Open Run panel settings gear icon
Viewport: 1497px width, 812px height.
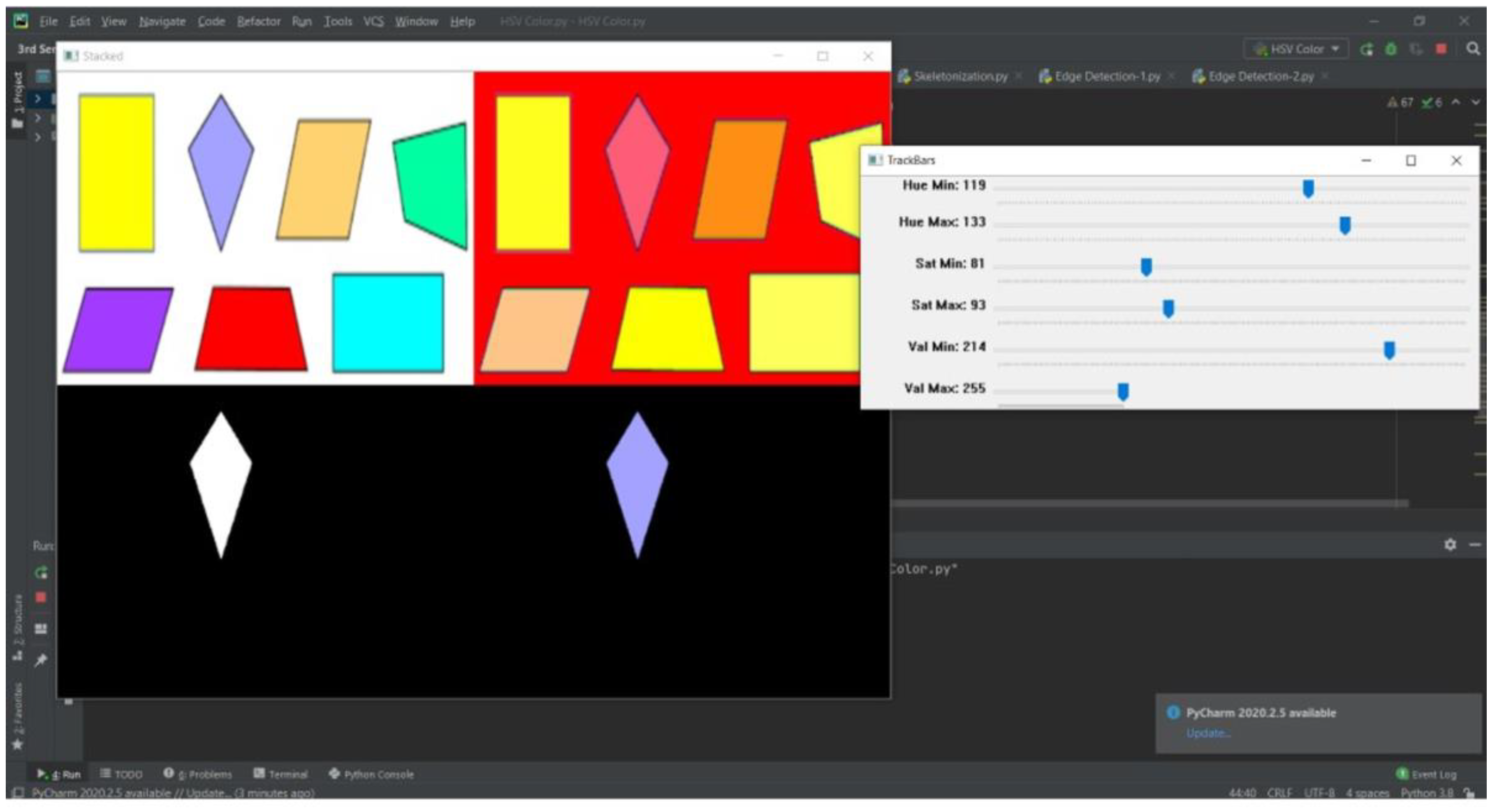click(1450, 545)
